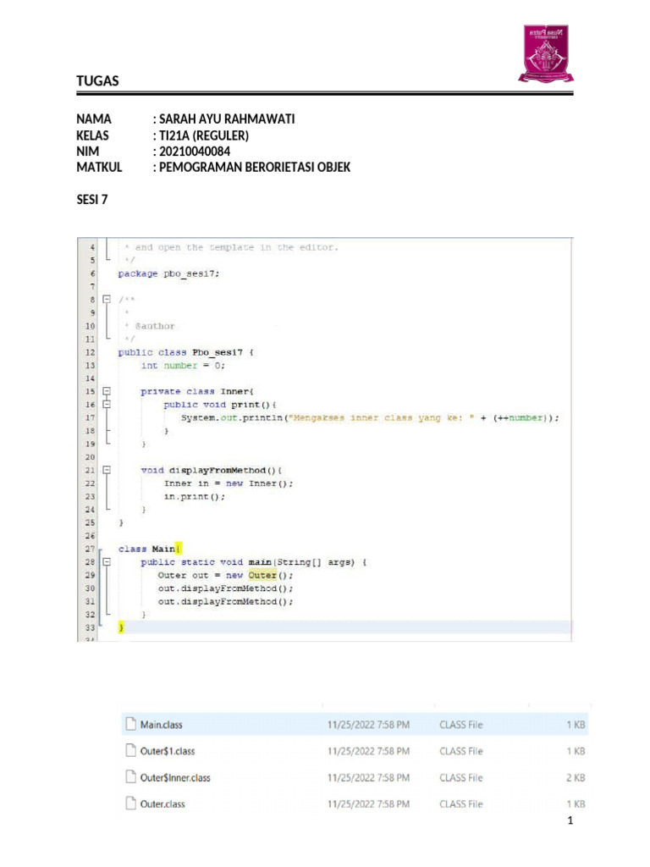Click line number 12 in the gutter
Screen dimensions: 650x867
90,352
